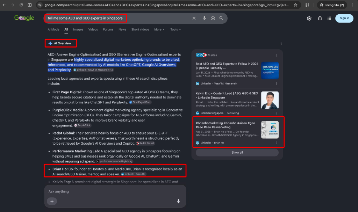358x212 pixels.
Task: Click the browser address bar URL
Action: (166, 5)
